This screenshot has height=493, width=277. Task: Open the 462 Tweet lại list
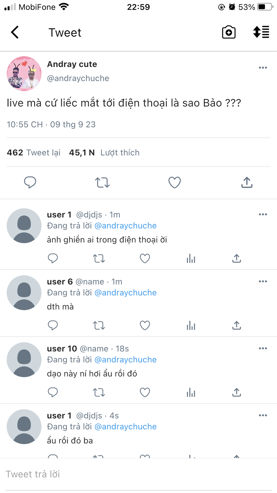34,153
